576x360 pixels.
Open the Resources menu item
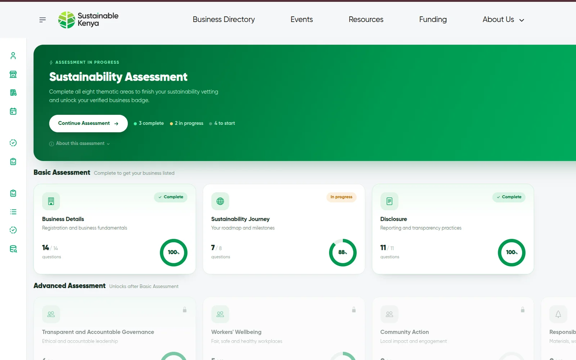[x=366, y=19]
